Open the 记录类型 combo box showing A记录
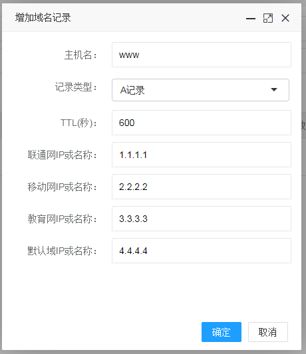The width and height of the screenshot is (306, 354). (200, 90)
